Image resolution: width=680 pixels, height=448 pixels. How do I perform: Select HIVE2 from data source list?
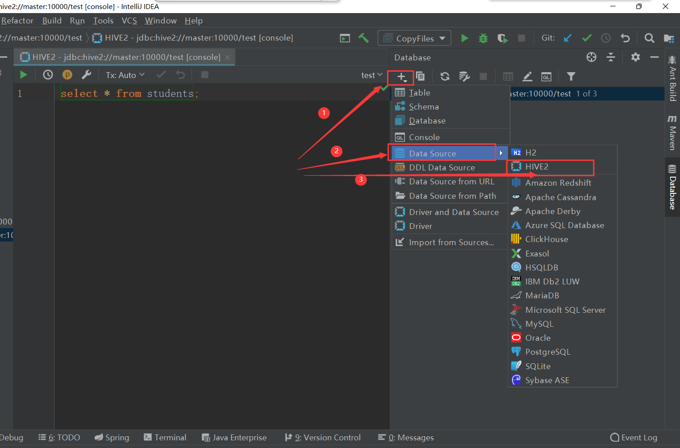[562, 167]
